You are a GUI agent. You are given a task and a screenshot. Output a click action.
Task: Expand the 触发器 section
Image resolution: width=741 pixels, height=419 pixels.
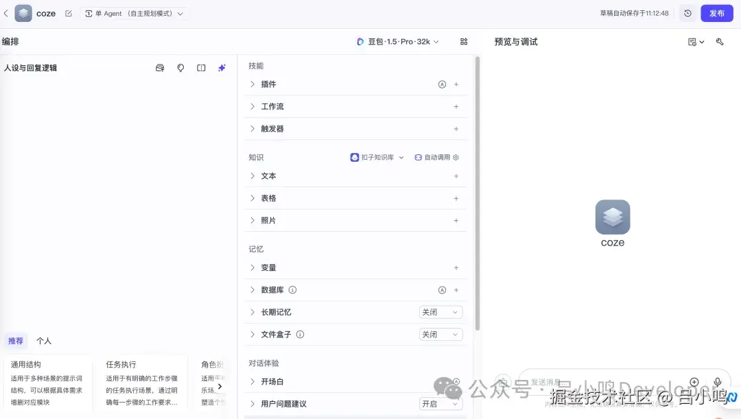coord(252,128)
